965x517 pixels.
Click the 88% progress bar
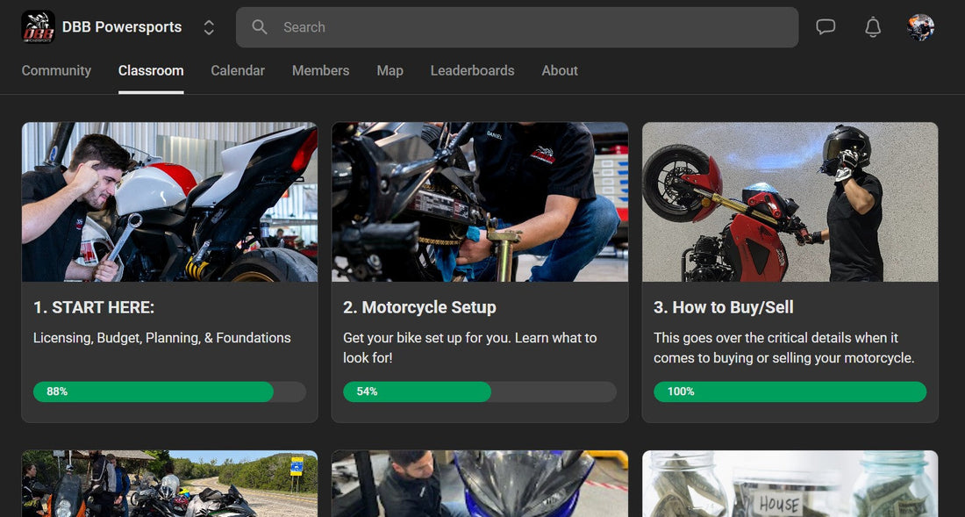(x=169, y=391)
